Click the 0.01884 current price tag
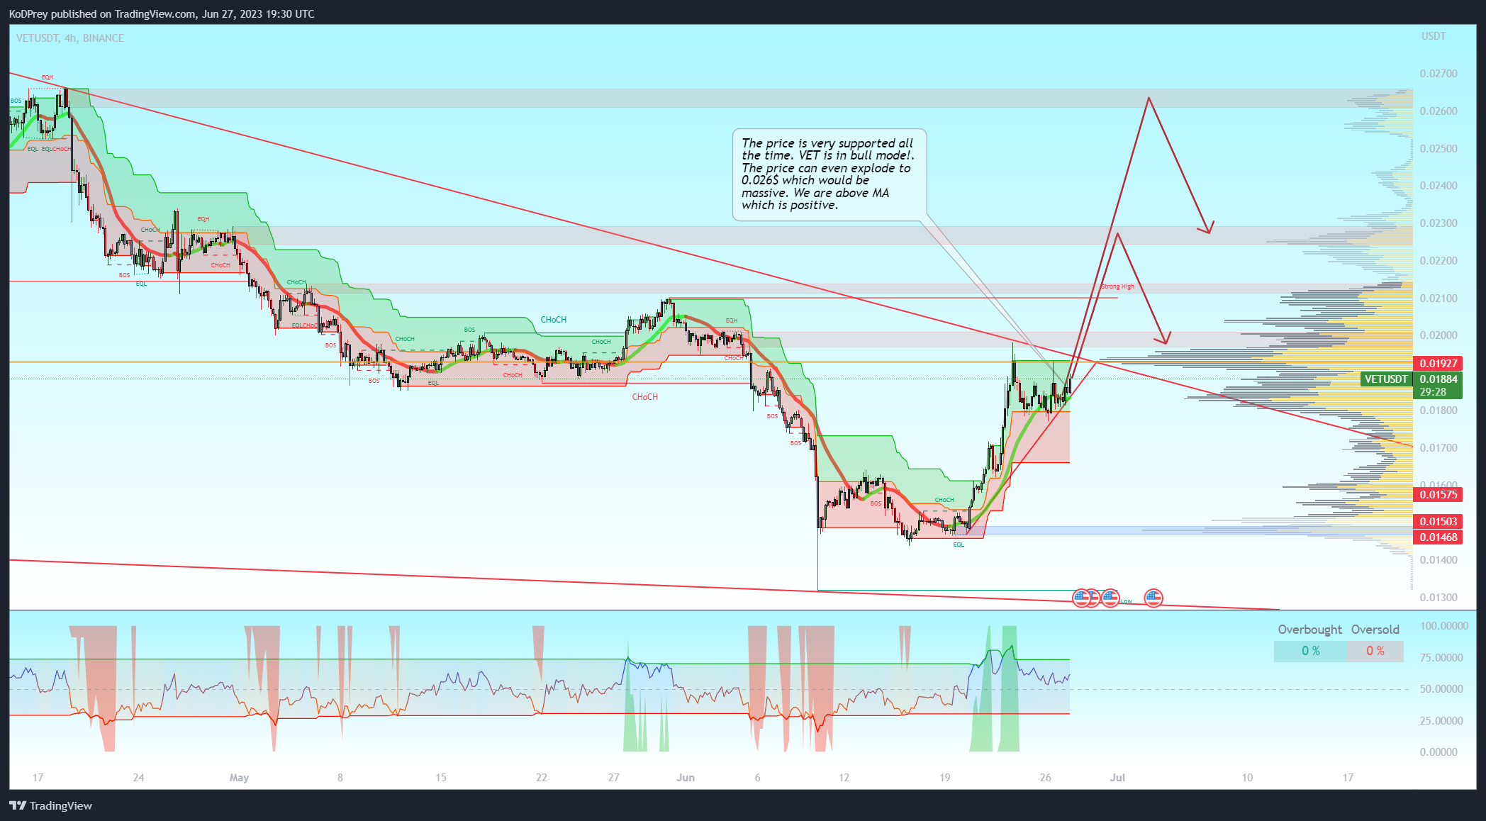 point(1438,379)
